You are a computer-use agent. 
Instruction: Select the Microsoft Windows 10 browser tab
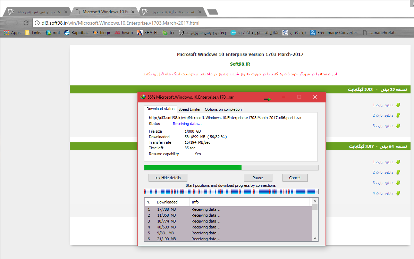click(x=104, y=12)
